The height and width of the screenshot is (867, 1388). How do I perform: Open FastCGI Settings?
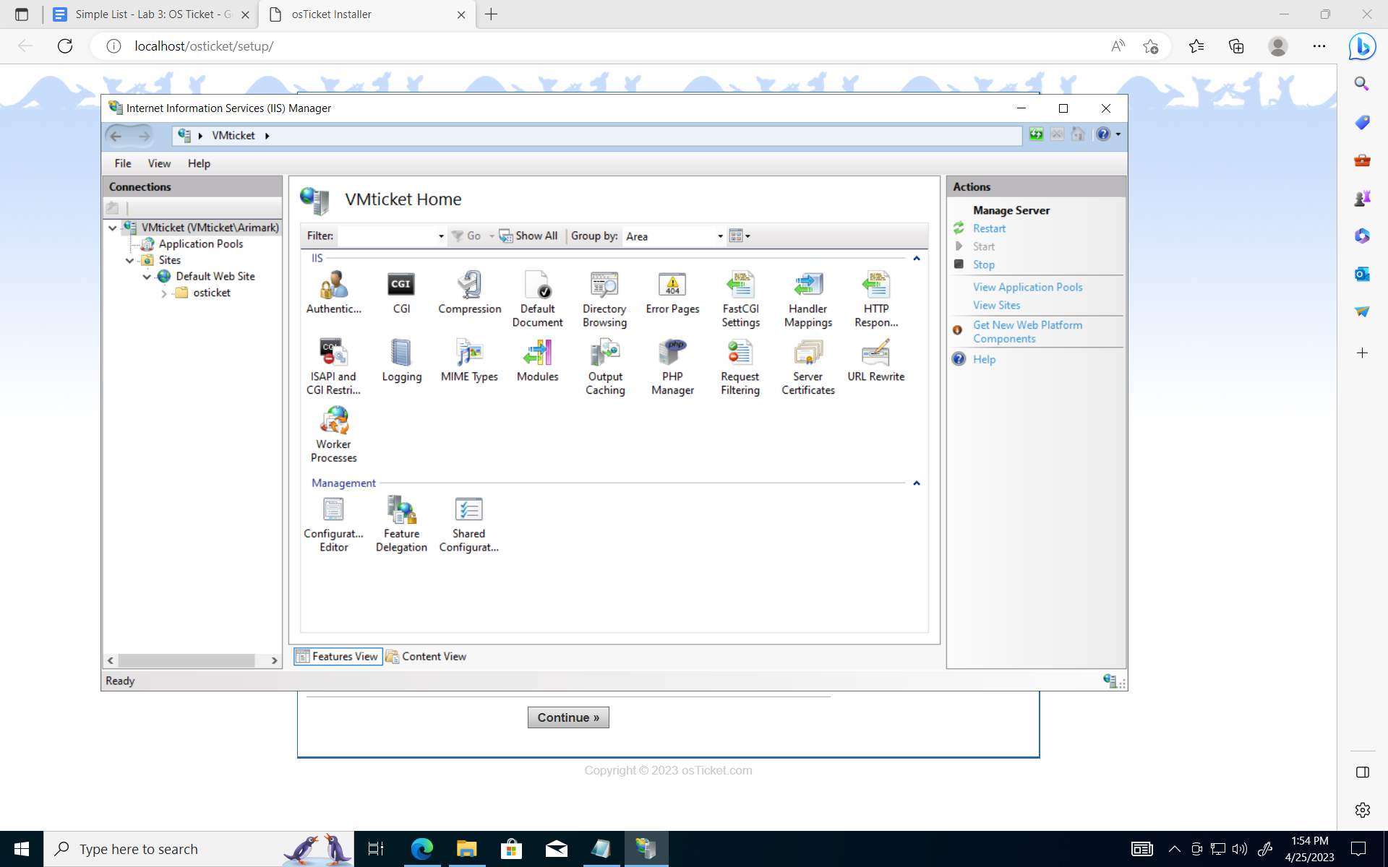(x=740, y=299)
